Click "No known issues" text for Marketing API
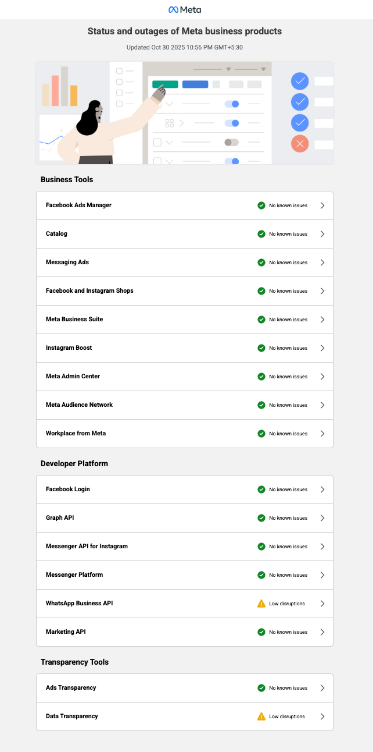Image resolution: width=373 pixels, height=752 pixels. point(288,632)
